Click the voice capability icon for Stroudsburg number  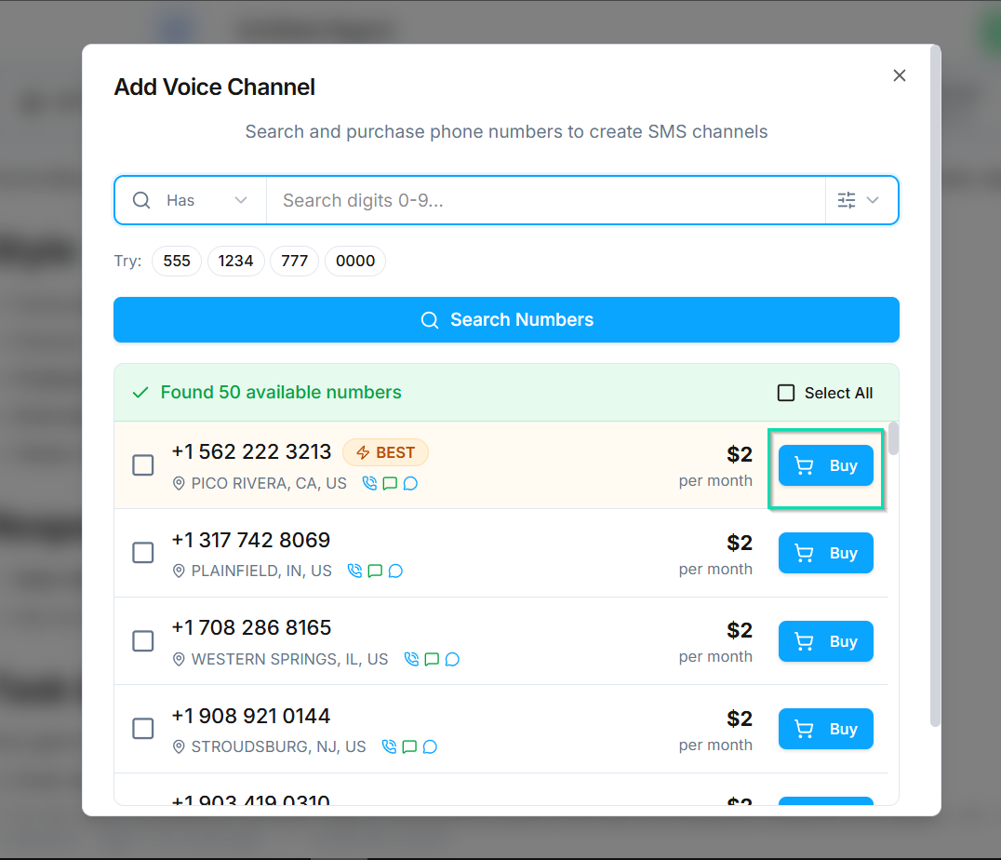pyautogui.click(x=389, y=746)
